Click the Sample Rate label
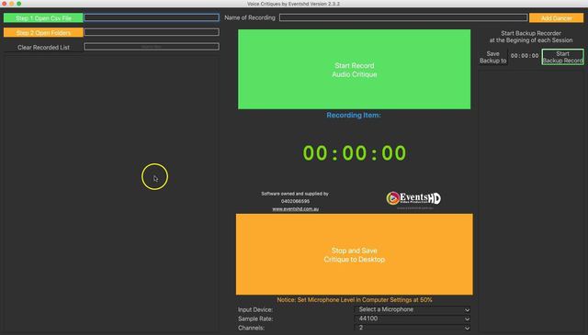 coord(255,318)
